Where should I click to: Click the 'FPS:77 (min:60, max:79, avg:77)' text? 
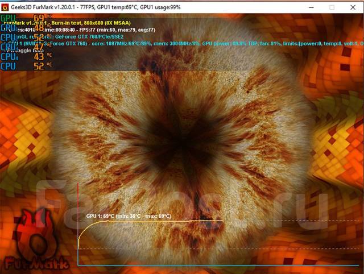[x=117, y=30]
